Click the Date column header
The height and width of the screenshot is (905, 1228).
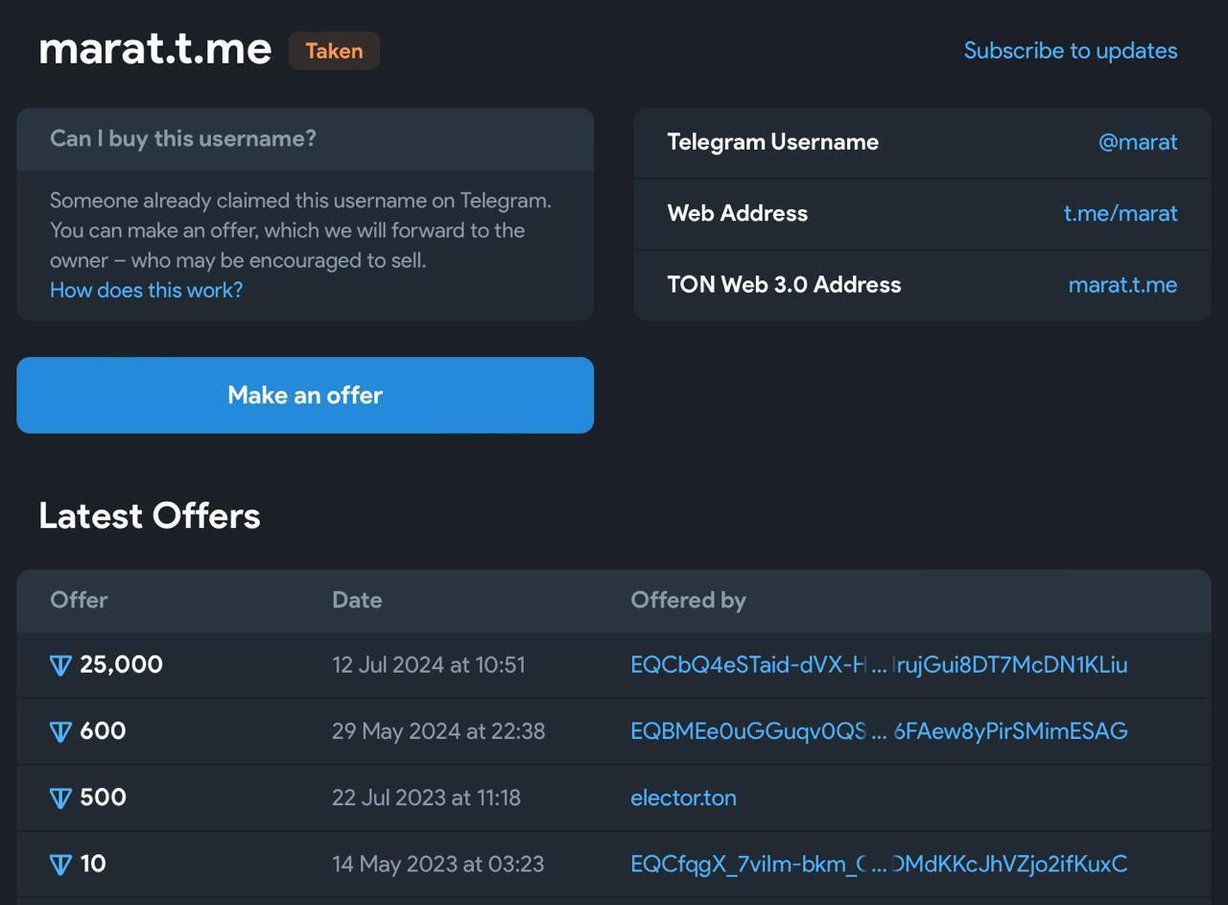point(357,600)
